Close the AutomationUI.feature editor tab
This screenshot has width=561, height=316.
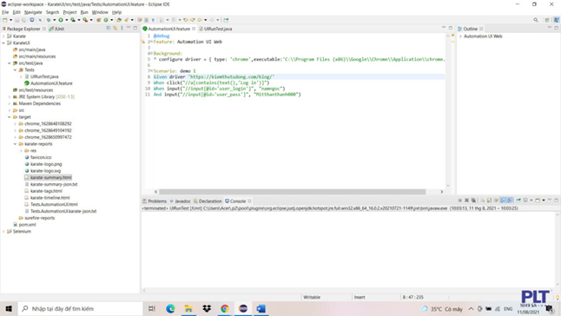click(194, 29)
